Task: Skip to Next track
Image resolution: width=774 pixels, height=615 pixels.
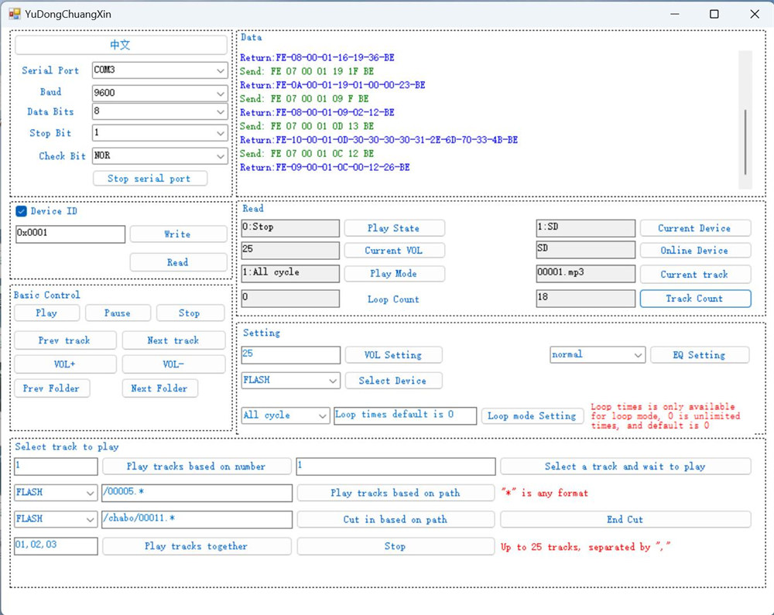Action: pyautogui.click(x=173, y=340)
